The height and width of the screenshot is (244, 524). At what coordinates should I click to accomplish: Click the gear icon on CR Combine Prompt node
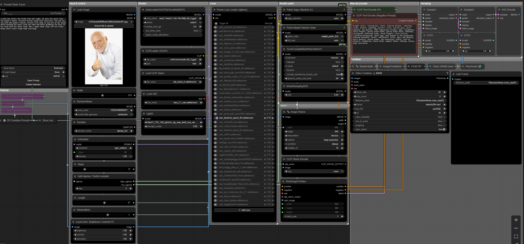point(4,120)
